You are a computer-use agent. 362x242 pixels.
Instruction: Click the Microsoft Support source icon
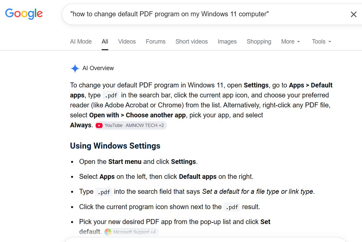(x=108, y=232)
